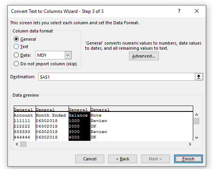The width and height of the screenshot is (214, 169).
Task: Open Advanced text import settings
Action: pos(144,56)
